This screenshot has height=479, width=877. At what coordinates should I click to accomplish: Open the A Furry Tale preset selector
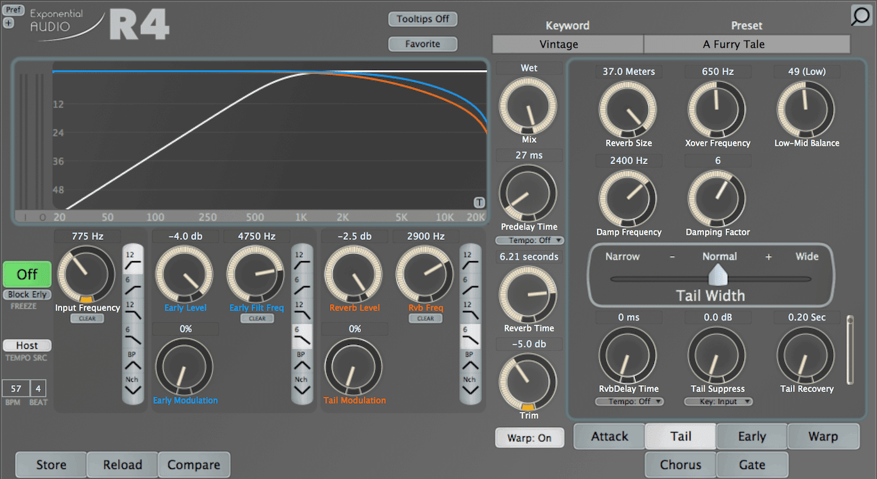tap(747, 44)
